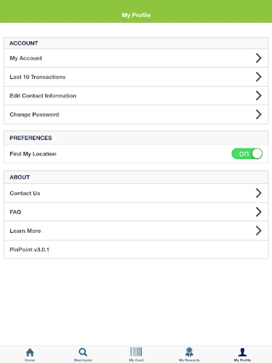Click the My Profile header title

pos(136,15)
